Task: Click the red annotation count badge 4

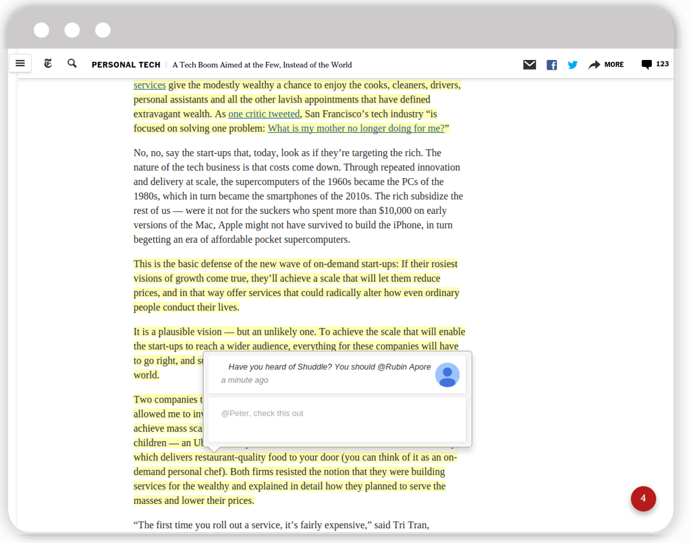Action: pos(643,498)
